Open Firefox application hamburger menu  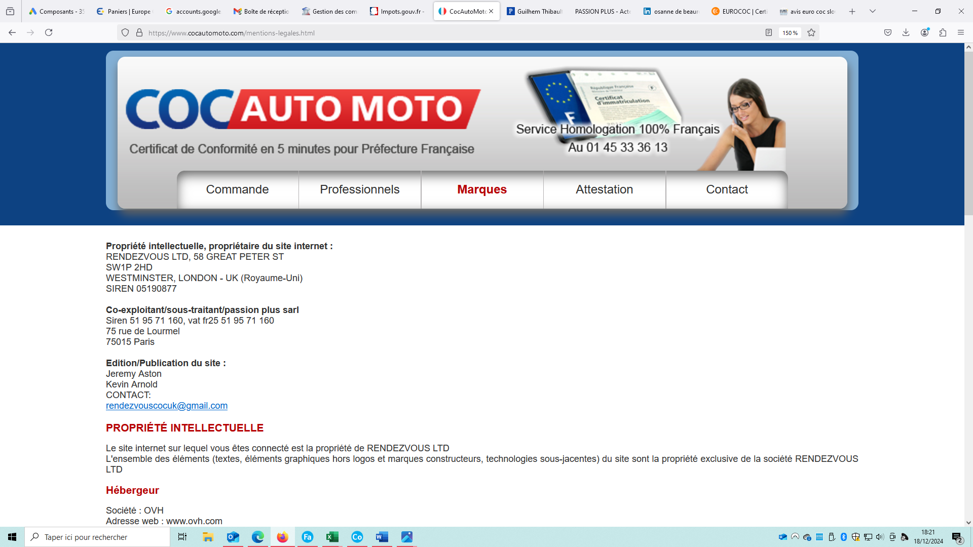pyautogui.click(x=961, y=32)
